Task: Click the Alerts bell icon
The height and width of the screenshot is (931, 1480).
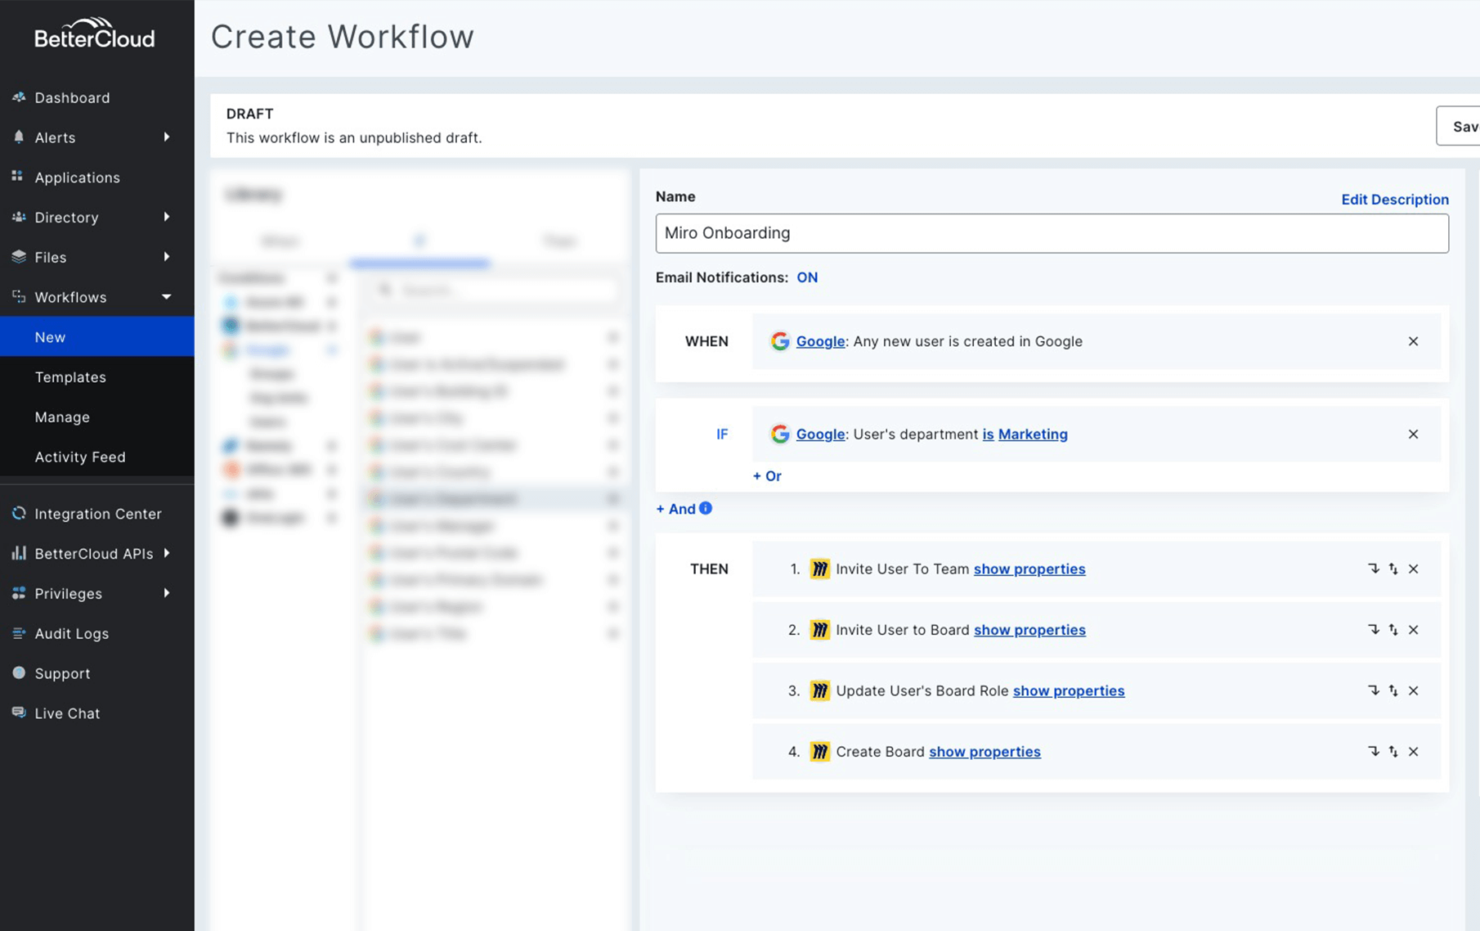Action: (x=19, y=137)
